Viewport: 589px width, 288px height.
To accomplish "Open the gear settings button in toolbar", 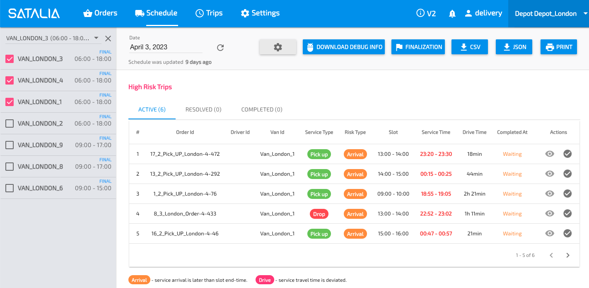I will pyautogui.click(x=278, y=47).
